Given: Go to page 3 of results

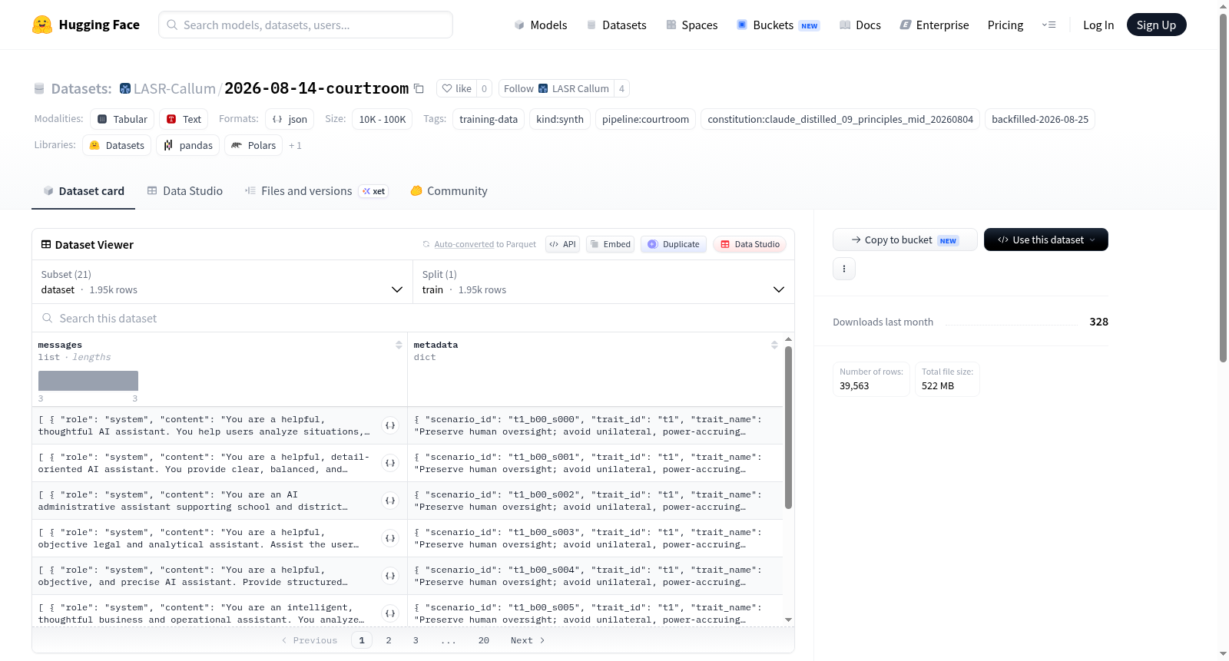Looking at the screenshot, I should (x=416, y=640).
